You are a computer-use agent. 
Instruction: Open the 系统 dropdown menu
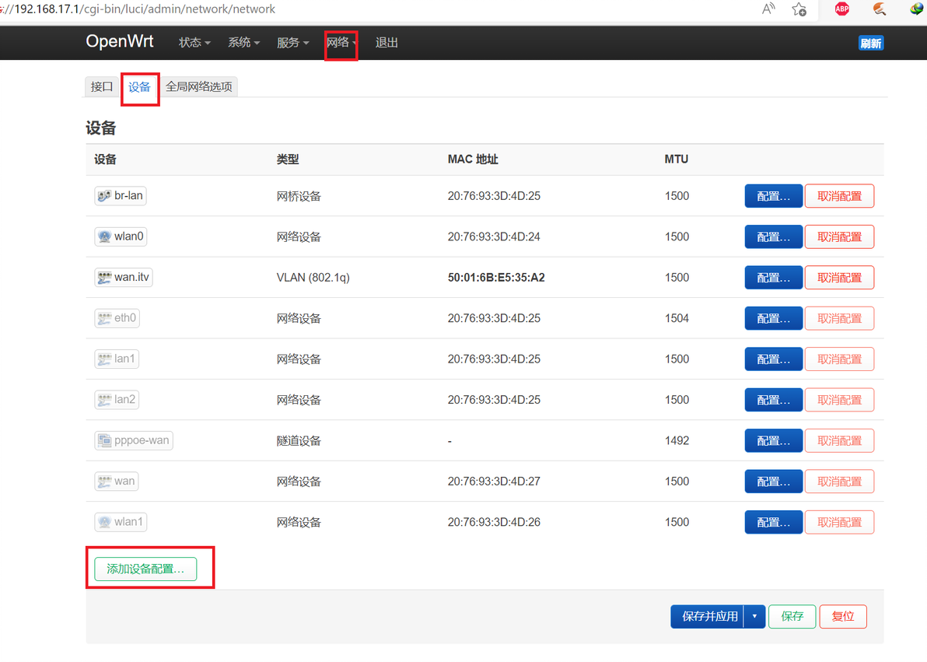point(243,43)
